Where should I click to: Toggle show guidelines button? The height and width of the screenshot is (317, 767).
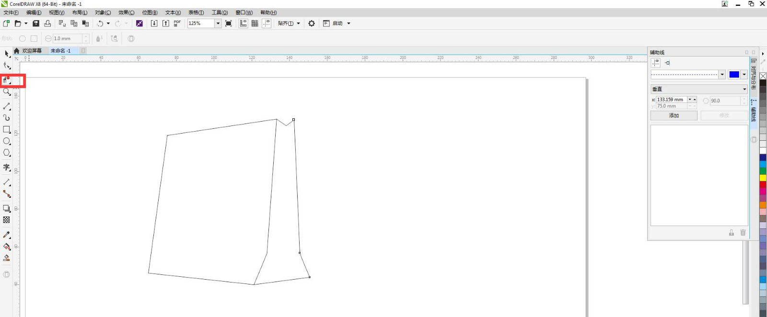click(267, 23)
